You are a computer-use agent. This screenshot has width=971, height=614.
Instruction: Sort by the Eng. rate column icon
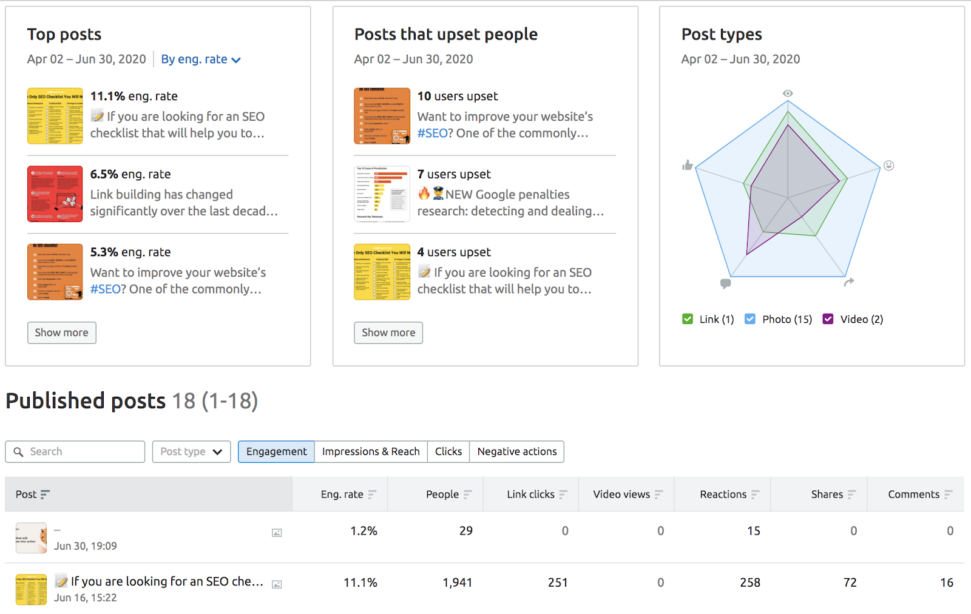(372, 494)
